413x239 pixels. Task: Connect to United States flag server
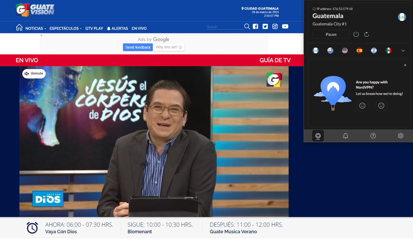click(x=345, y=50)
